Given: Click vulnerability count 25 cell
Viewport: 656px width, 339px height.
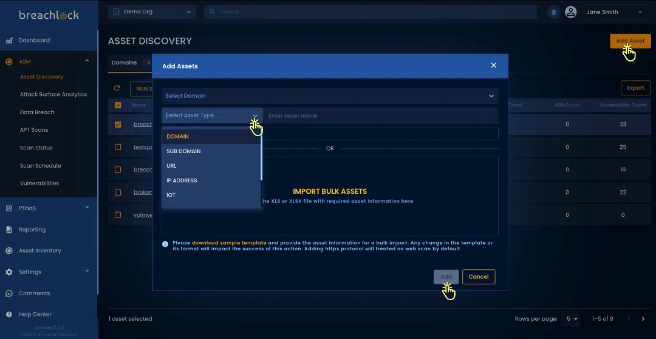Looking at the screenshot, I should pos(623,147).
